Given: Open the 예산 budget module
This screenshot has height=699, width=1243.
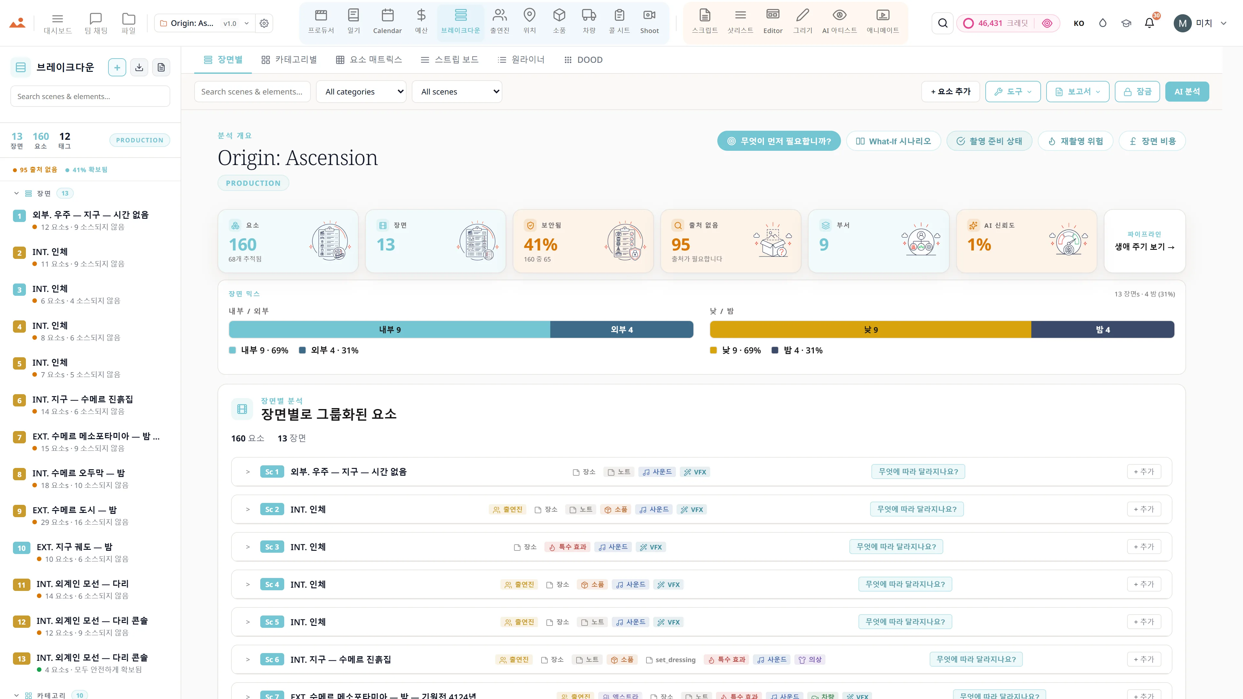Looking at the screenshot, I should point(421,22).
